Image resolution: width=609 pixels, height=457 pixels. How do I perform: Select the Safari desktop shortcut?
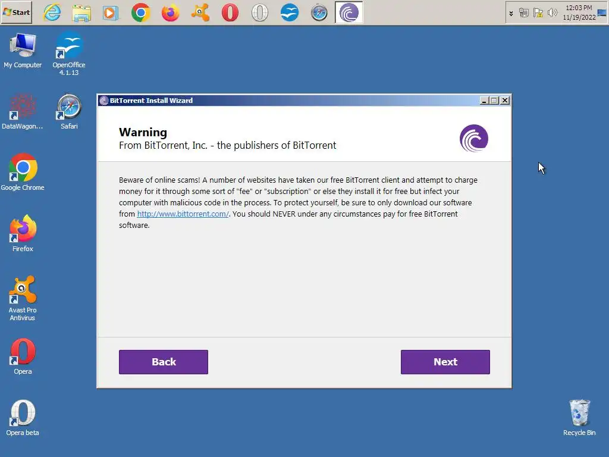click(x=69, y=112)
